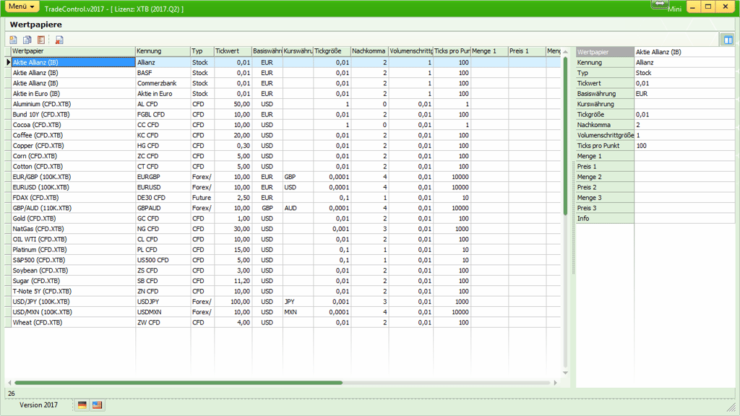Select the Wheat (CFD.XTB) row
This screenshot has height=416, width=740.
(283, 322)
